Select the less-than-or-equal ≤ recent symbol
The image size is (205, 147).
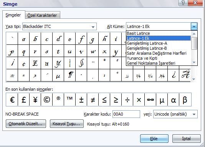pos(104,100)
